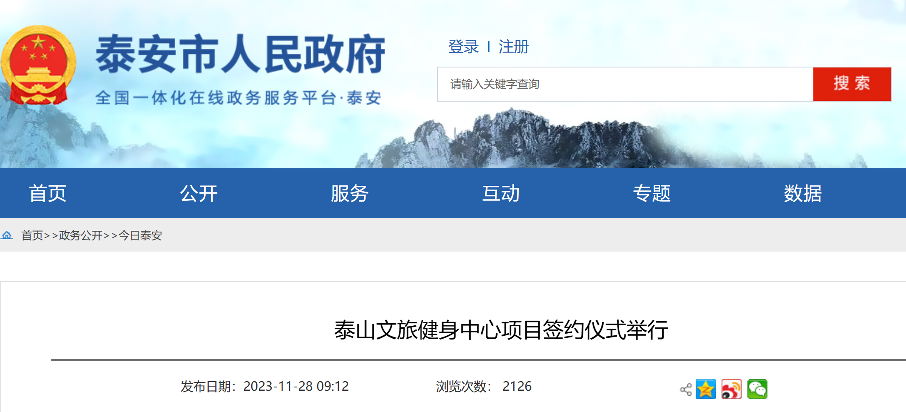Click the 登录 login link
This screenshot has width=906, height=412.
(x=463, y=47)
